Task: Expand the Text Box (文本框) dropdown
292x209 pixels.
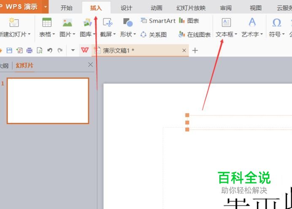Action: pyautogui.click(x=236, y=34)
